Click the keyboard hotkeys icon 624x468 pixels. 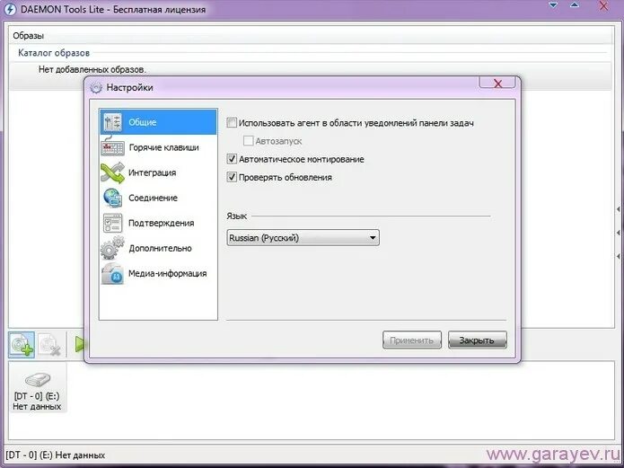[112, 147]
